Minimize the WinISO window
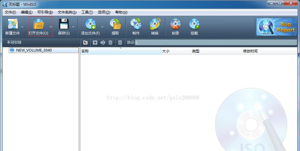The width and height of the screenshot is (300, 151). (x=272, y=3)
